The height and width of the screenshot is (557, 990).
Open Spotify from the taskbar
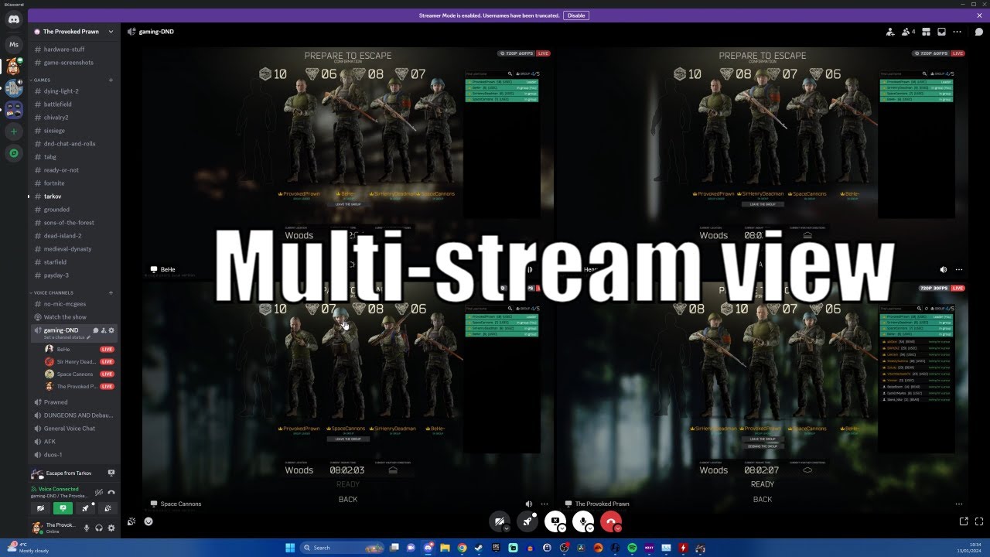coord(632,548)
